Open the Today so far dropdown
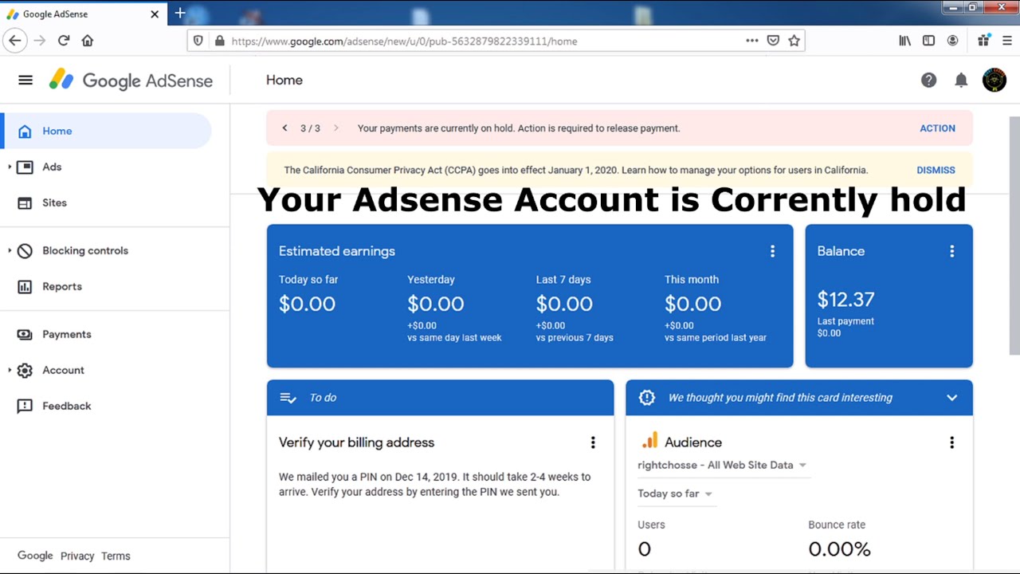1020x574 pixels. tap(675, 493)
